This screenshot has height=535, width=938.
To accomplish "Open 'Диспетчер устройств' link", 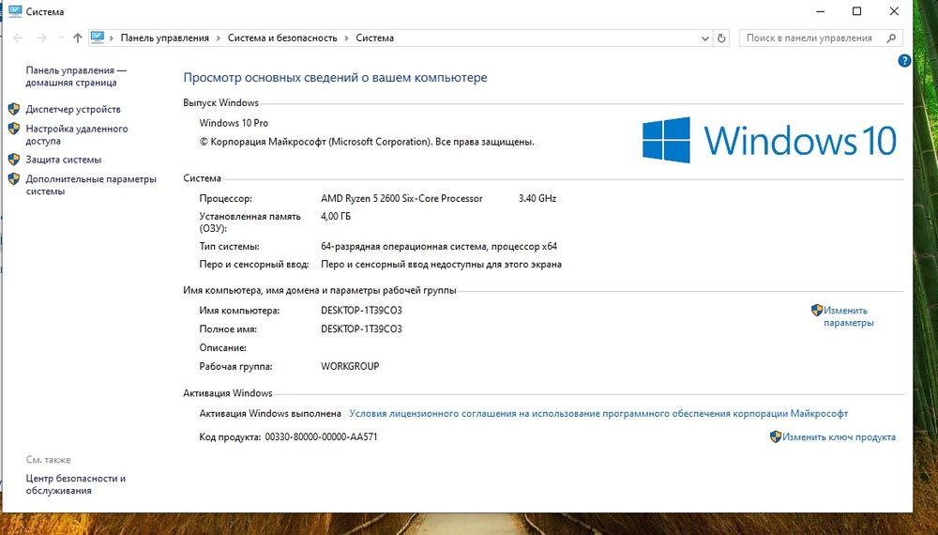I will (x=73, y=109).
